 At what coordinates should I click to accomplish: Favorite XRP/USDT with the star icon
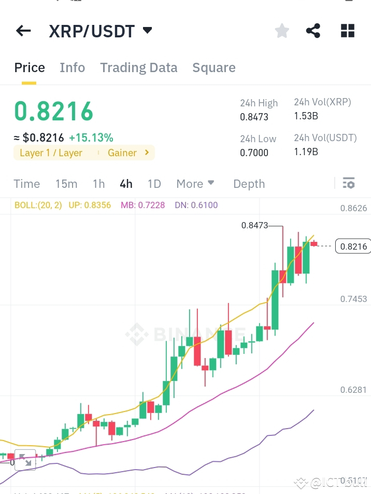point(282,31)
